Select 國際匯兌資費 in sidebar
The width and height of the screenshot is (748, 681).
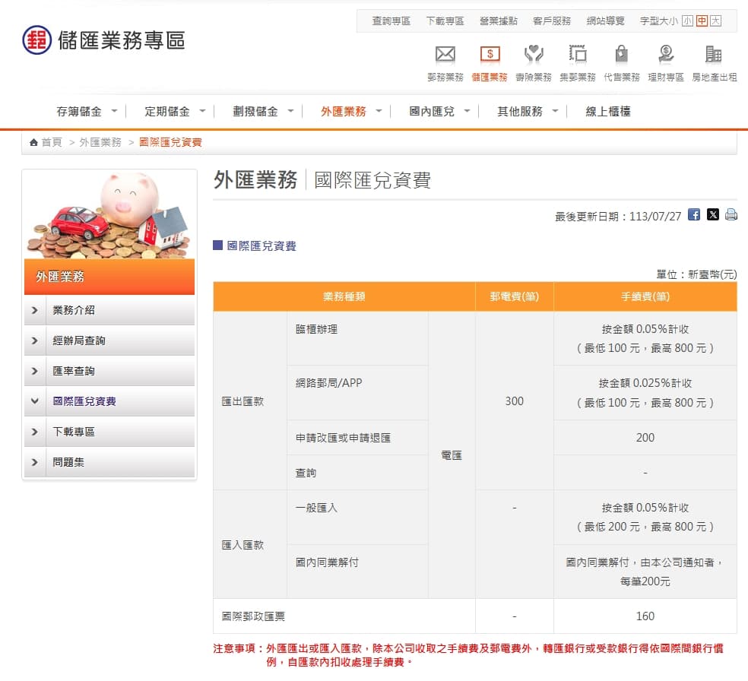click(x=84, y=401)
